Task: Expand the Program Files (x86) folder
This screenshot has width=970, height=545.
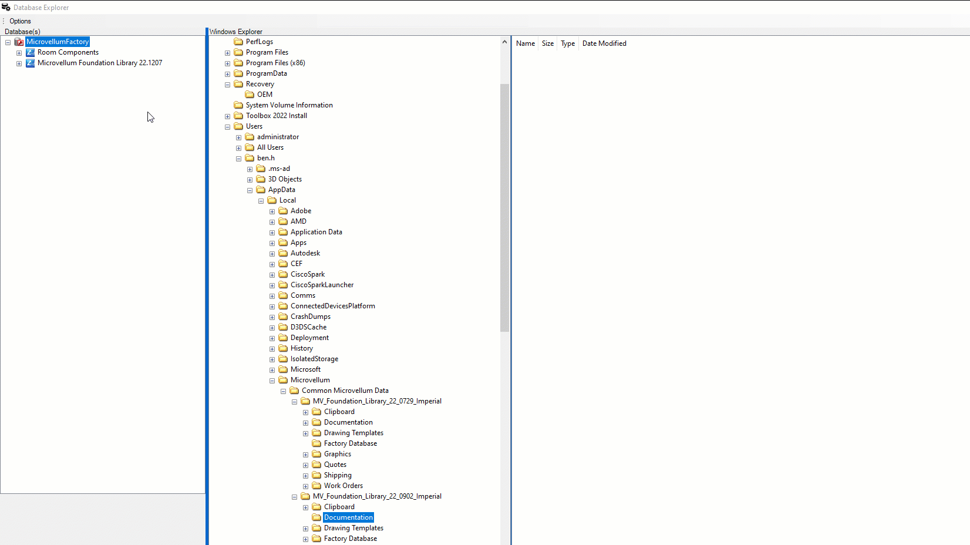Action: click(x=227, y=63)
